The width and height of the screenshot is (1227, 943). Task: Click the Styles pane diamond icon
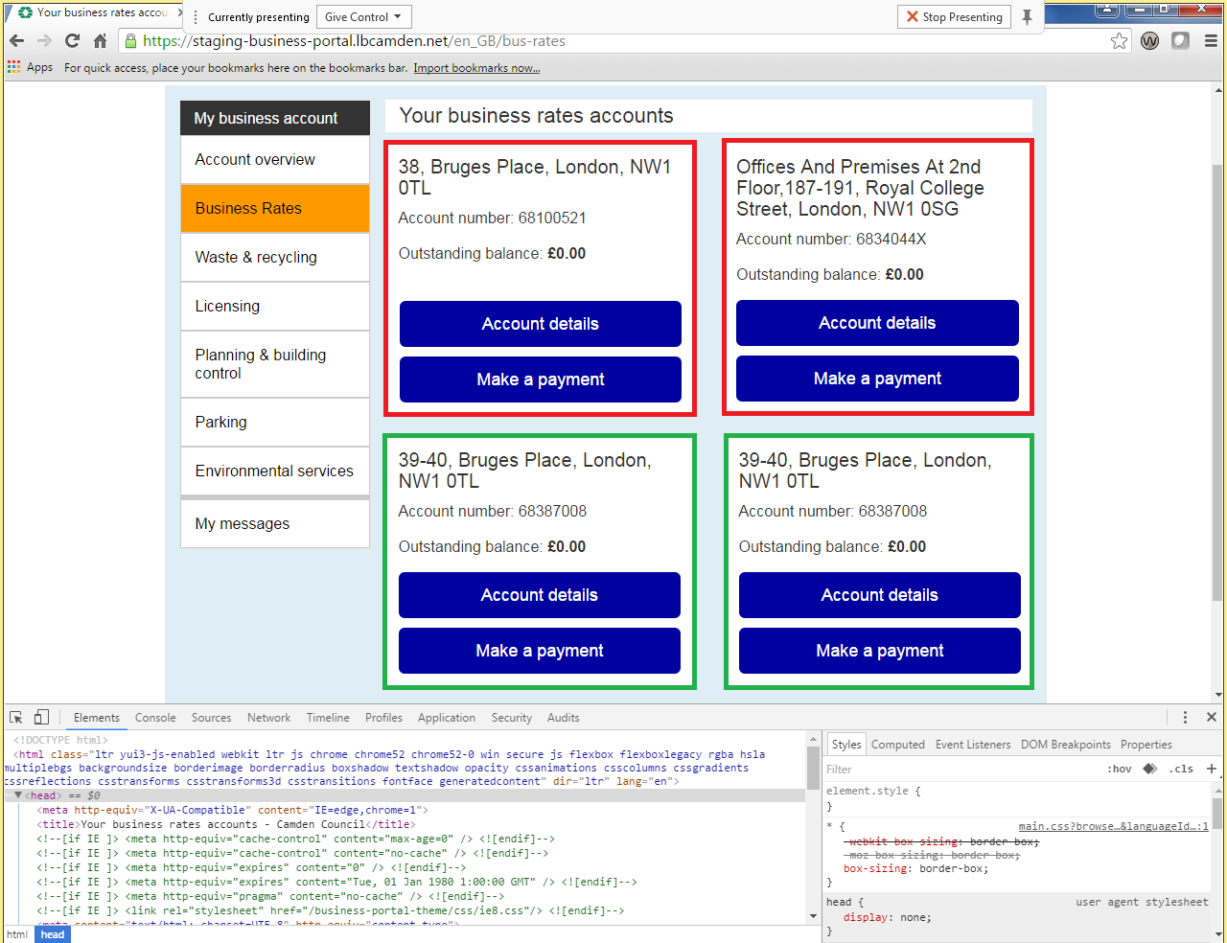point(1150,769)
